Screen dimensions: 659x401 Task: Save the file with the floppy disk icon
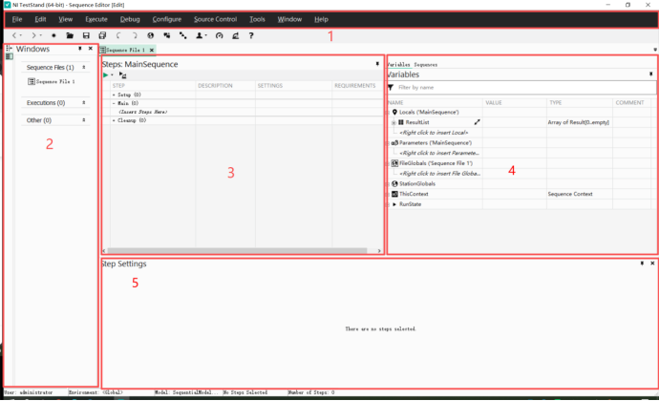(86, 35)
